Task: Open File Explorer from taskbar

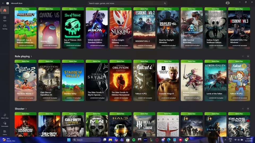Action: 110,140
